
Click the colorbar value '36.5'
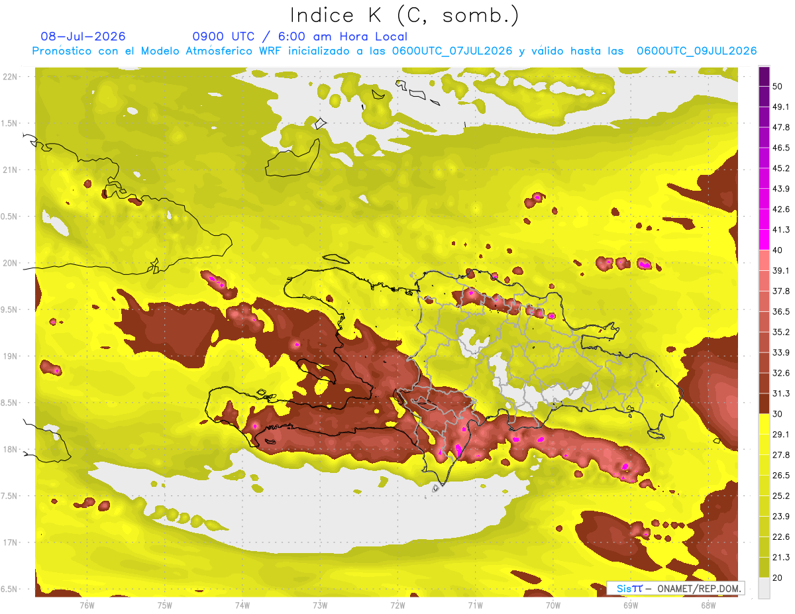780,311
